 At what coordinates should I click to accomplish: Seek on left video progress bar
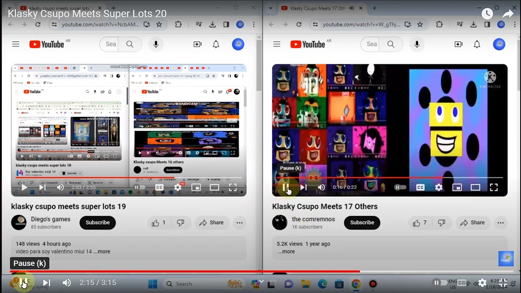click(129, 177)
